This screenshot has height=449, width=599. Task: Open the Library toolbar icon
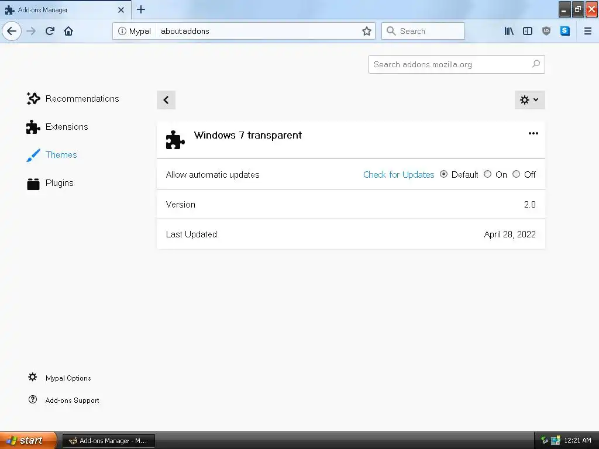click(x=509, y=31)
